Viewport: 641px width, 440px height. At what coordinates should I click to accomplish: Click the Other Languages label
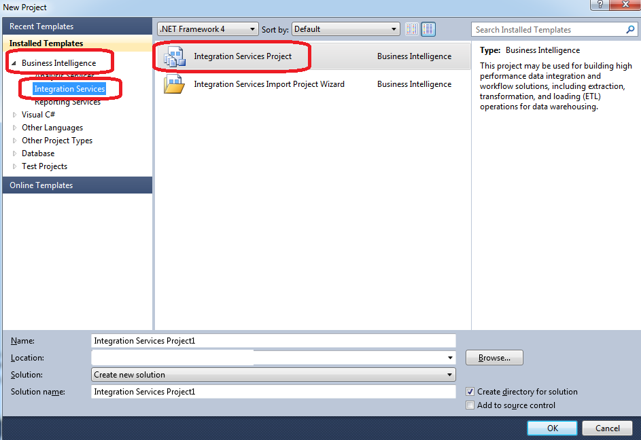pyautogui.click(x=52, y=128)
